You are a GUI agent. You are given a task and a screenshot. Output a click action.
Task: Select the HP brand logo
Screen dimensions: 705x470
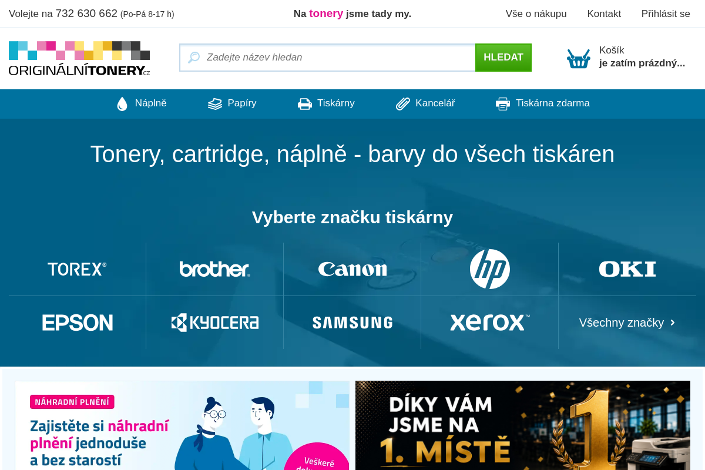coord(490,269)
